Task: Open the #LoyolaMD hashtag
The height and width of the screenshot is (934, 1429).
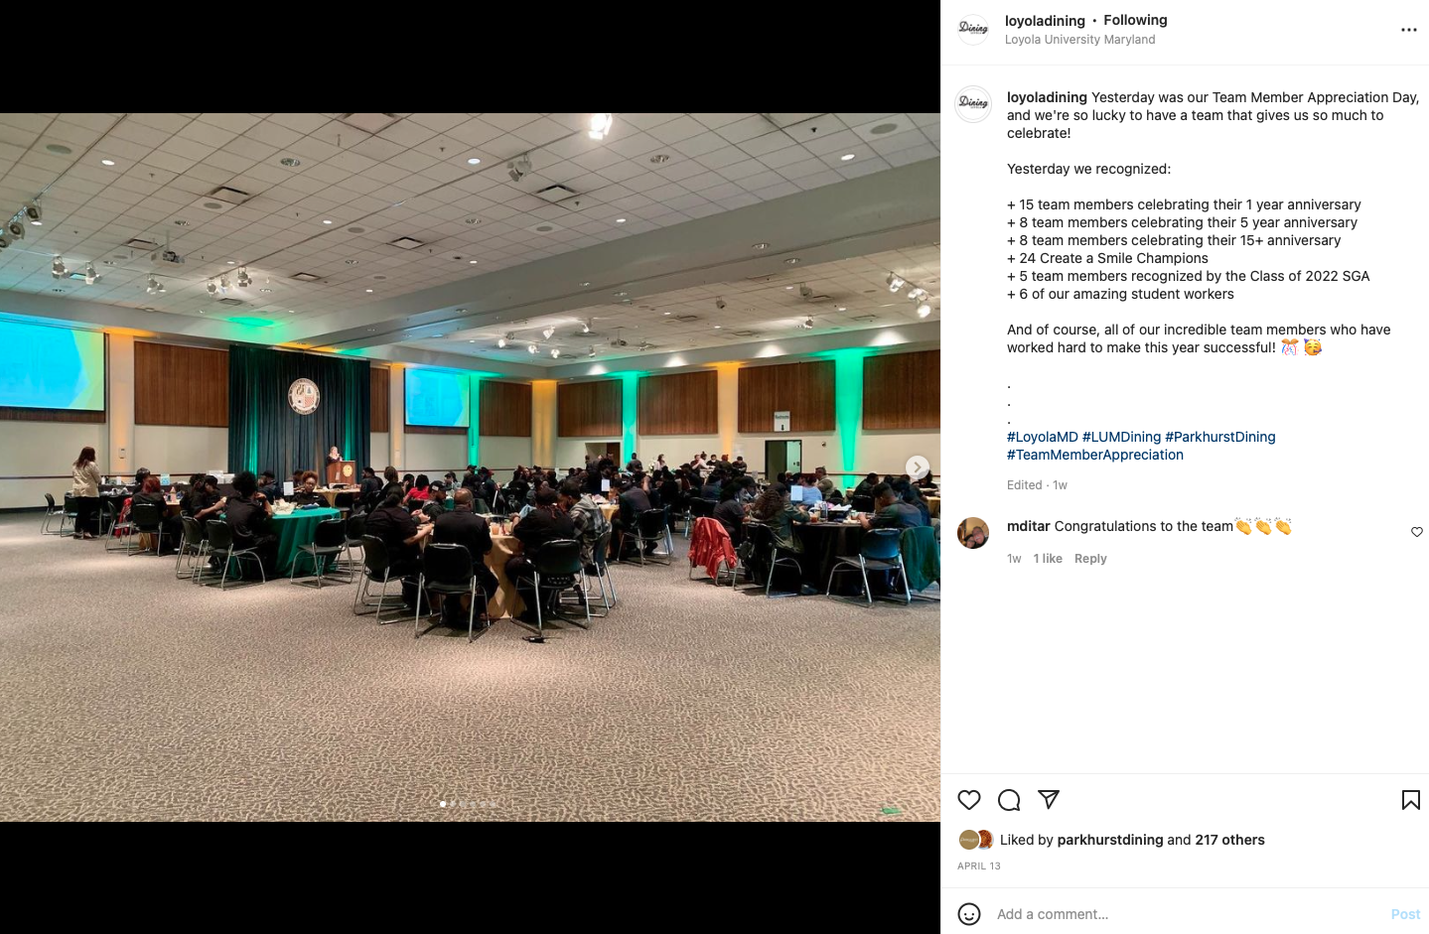Action: [x=1042, y=437]
